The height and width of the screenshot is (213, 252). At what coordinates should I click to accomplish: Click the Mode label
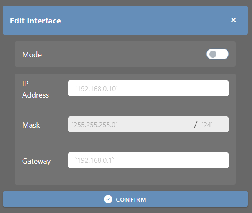(x=32, y=55)
